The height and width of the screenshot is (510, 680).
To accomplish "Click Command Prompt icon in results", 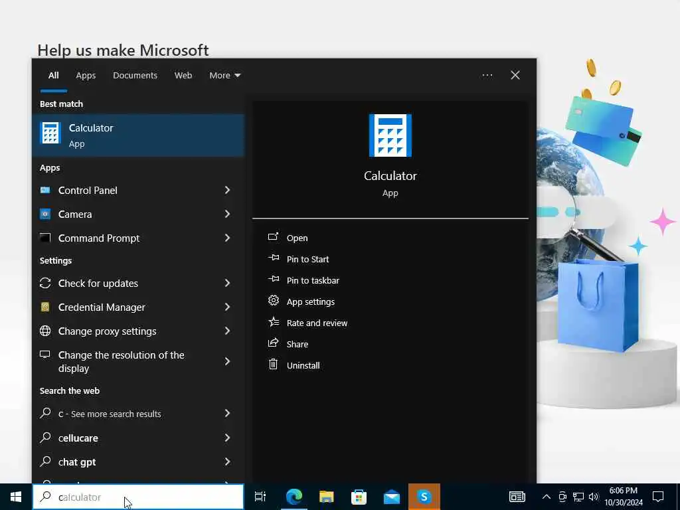I will click(x=45, y=238).
